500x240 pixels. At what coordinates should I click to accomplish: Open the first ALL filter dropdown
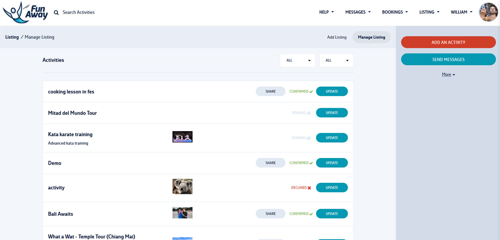pos(298,60)
